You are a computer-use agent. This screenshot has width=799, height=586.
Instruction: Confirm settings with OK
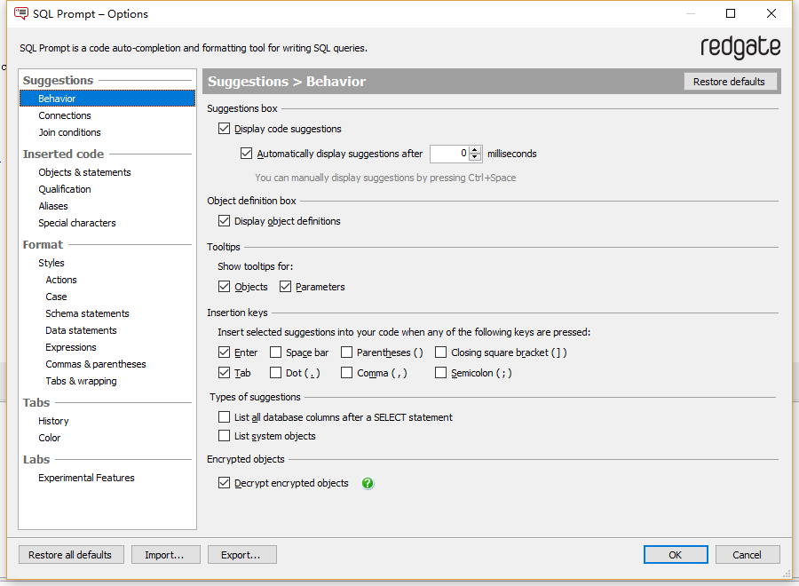(x=676, y=554)
